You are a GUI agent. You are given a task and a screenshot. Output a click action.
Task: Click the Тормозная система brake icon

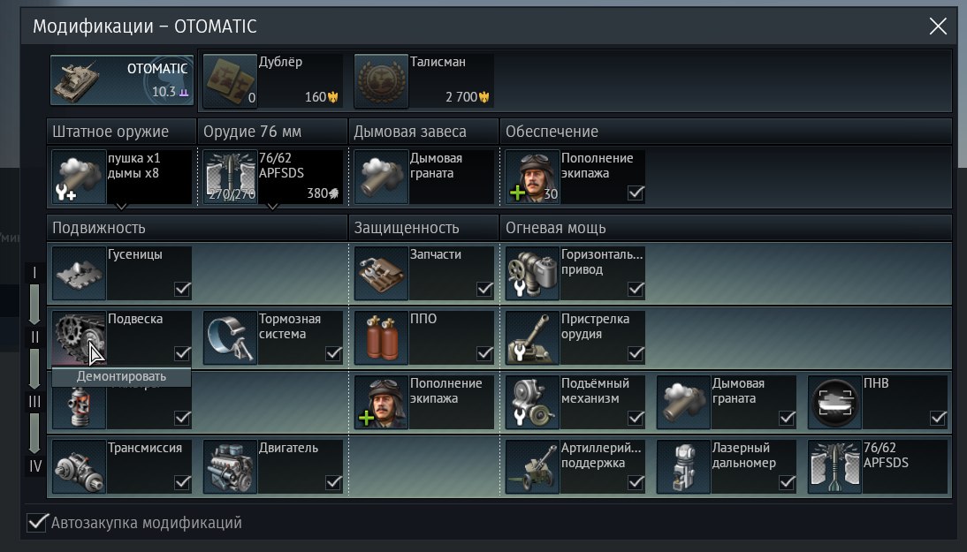pyautogui.click(x=230, y=337)
